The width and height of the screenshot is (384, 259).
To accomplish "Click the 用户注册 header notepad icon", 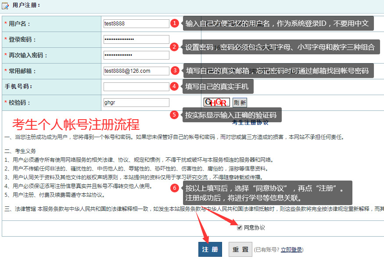I will click(x=6, y=6).
